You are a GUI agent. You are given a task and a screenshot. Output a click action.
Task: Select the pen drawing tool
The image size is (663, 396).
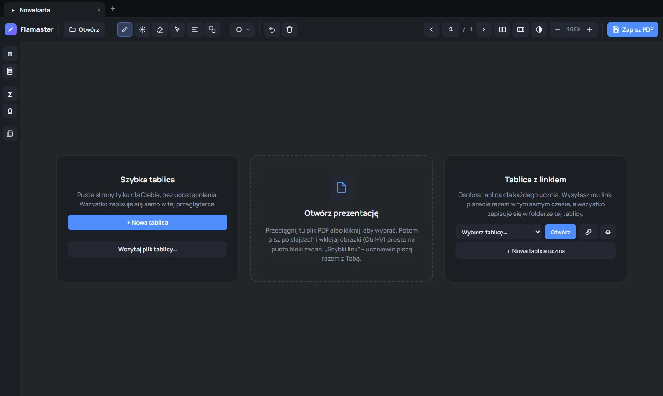point(125,29)
